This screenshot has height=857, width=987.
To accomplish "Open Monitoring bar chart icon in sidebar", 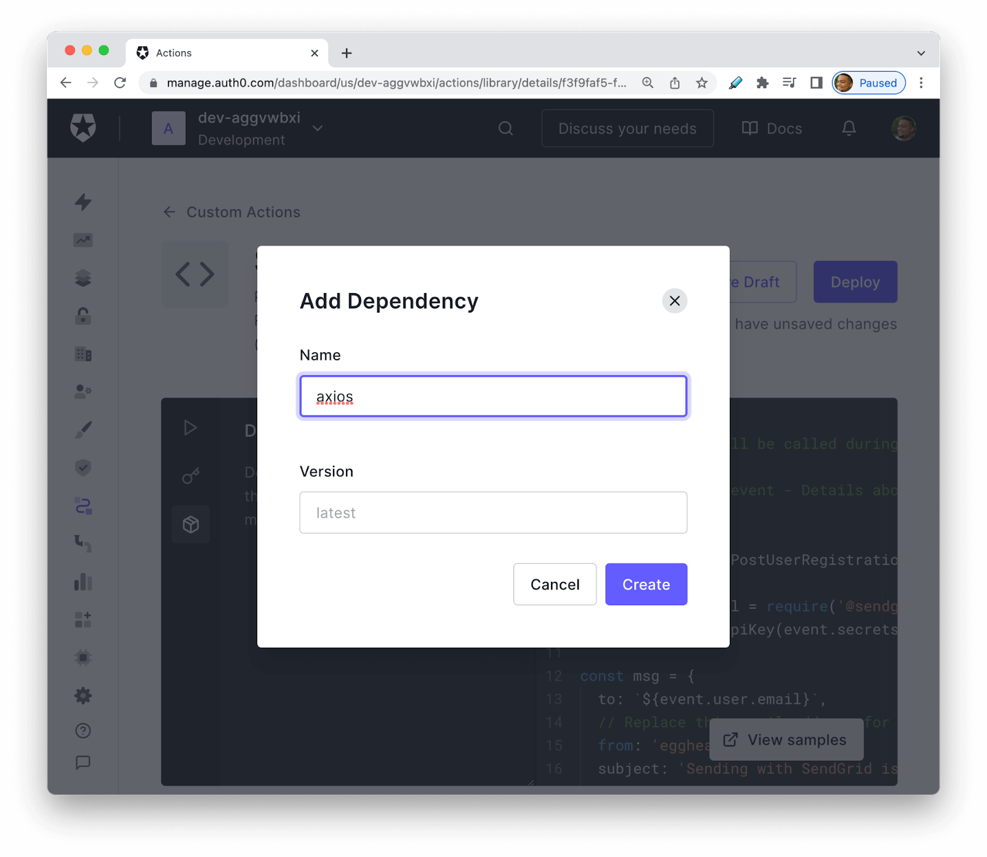I will coord(83,582).
